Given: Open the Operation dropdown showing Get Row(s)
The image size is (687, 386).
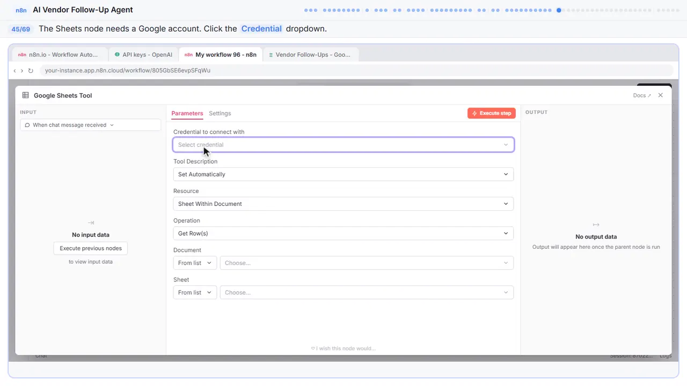Looking at the screenshot, I should point(343,233).
